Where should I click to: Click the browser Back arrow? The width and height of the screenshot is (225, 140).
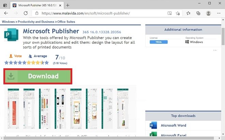coord(6,13)
